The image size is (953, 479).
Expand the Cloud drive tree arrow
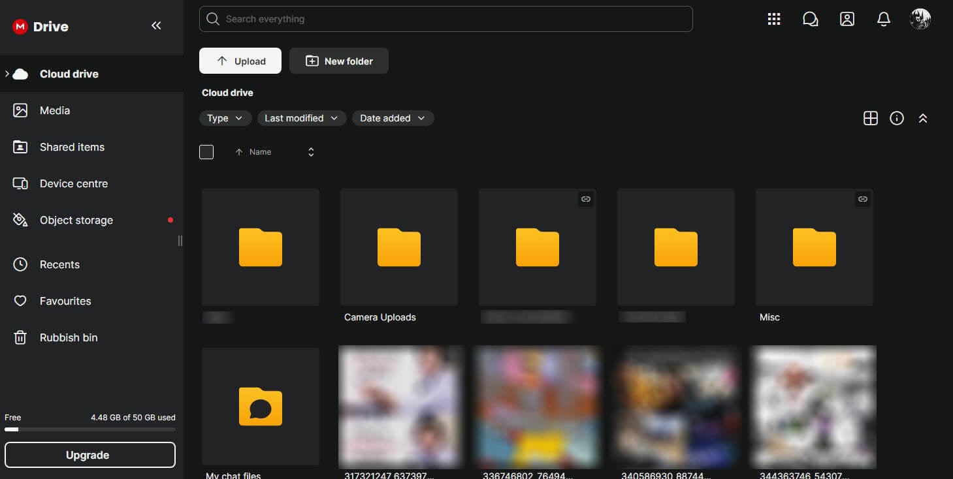[7, 74]
